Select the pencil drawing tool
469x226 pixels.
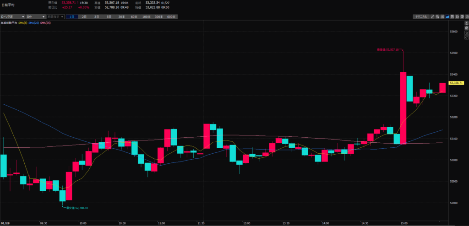pyautogui.click(x=432, y=16)
